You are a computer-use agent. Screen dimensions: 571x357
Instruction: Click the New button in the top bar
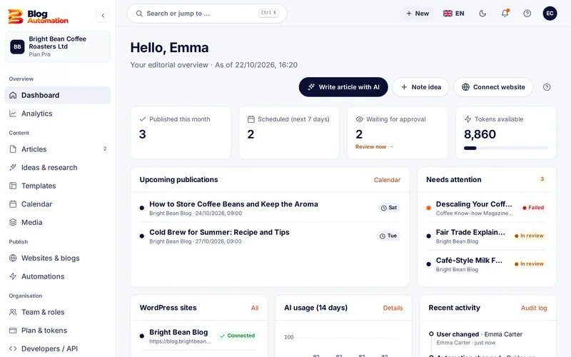tap(418, 14)
